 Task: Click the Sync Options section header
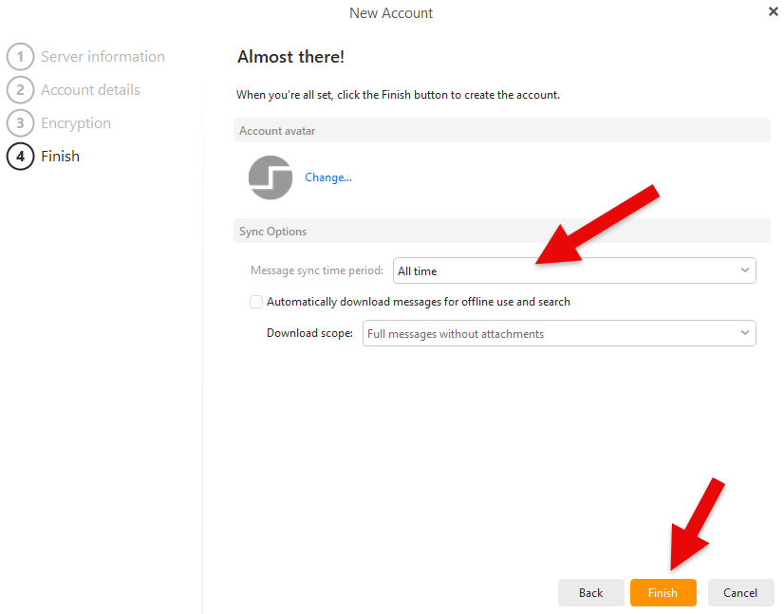(501, 231)
